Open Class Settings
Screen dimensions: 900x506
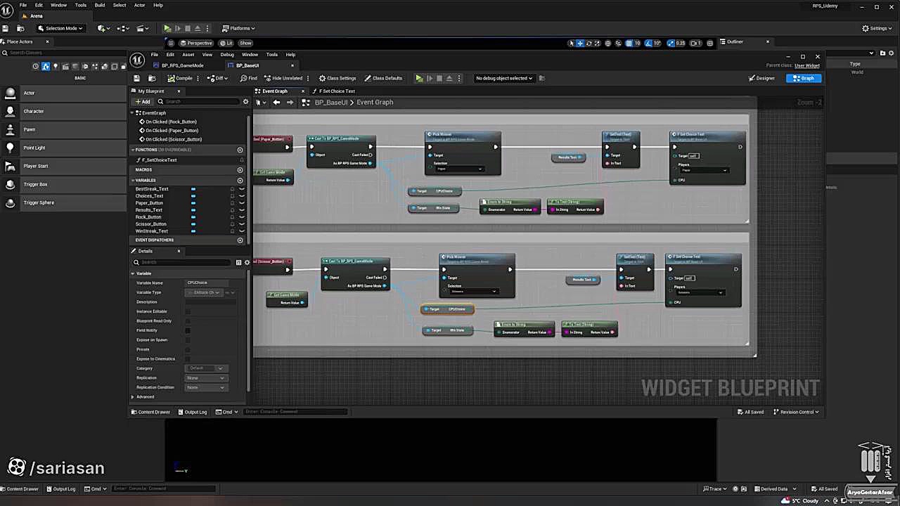click(x=337, y=78)
